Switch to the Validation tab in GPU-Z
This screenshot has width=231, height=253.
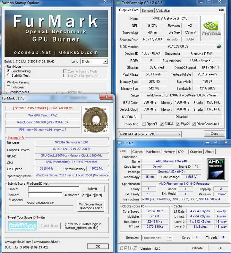(x=163, y=11)
